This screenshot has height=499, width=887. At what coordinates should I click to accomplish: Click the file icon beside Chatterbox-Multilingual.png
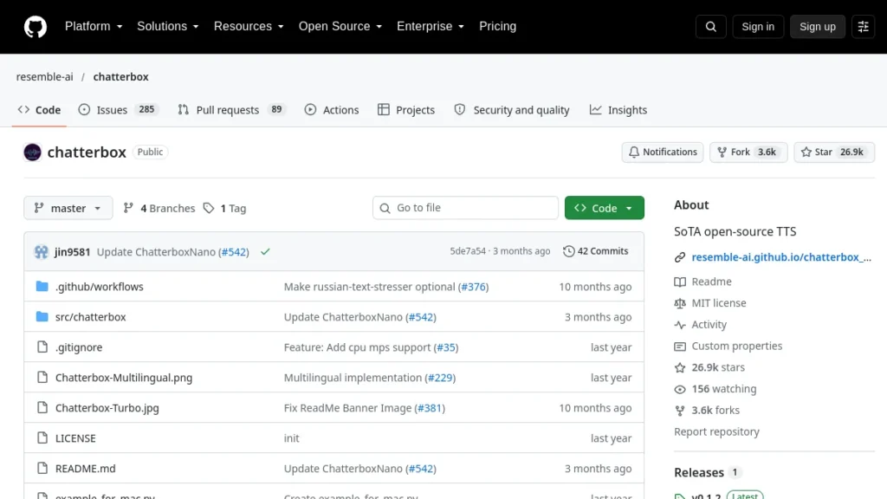(x=42, y=378)
